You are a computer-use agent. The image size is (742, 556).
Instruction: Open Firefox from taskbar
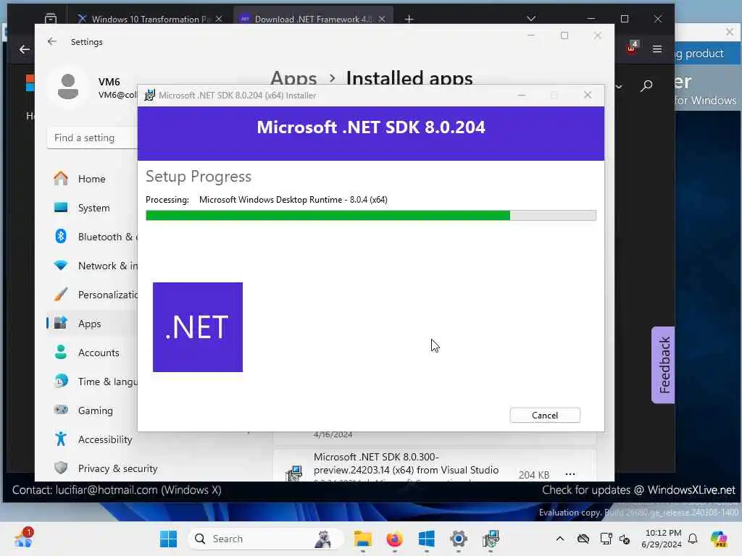pos(395,539)
